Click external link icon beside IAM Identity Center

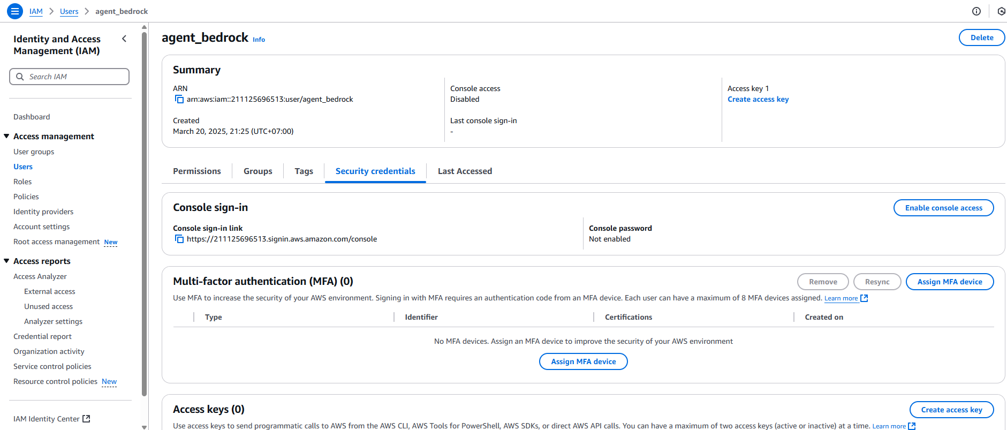(x=86, y=419)
